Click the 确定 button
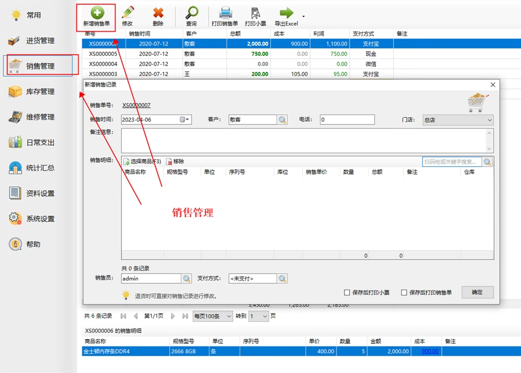Screen dimensions: 521x373 point(477,292)
